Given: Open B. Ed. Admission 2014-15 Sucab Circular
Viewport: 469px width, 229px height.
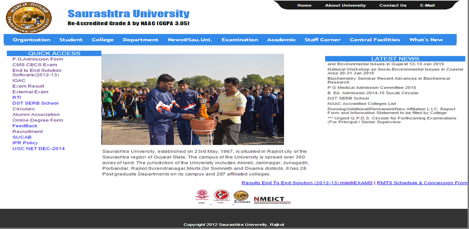Looking at the screenshot, I should (373, 93).
